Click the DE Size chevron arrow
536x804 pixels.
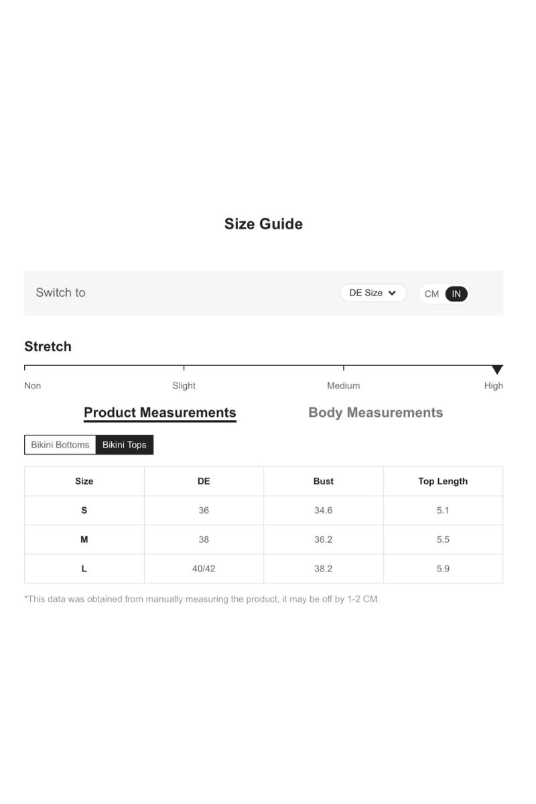(392, 293)
